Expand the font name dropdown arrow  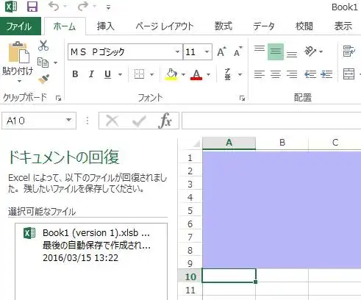[x=177, y=51]
